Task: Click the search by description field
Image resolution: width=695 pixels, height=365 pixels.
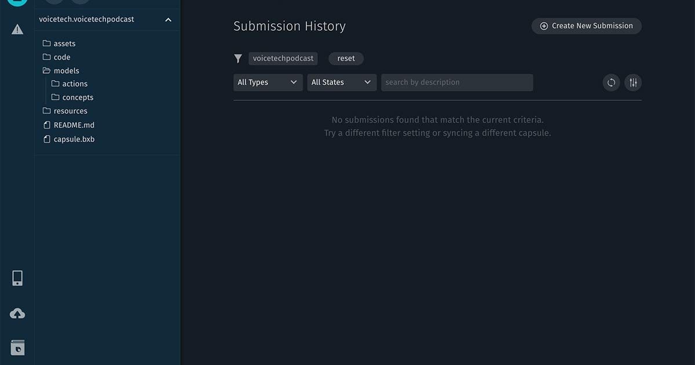Action: (x=456, y=82)
